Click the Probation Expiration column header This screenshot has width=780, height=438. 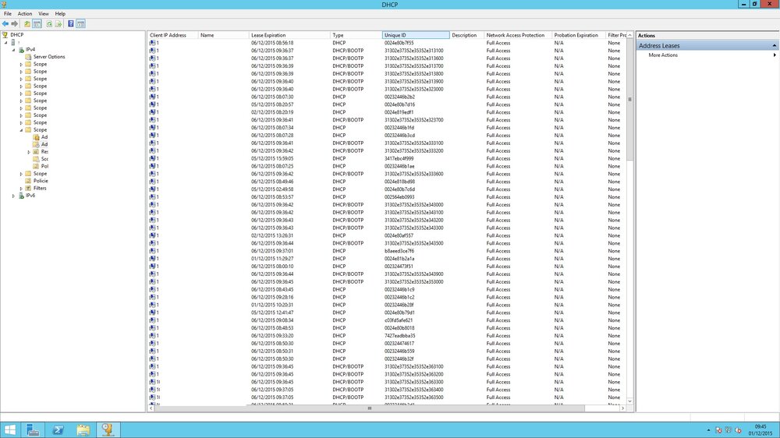(x=579, y=35)
